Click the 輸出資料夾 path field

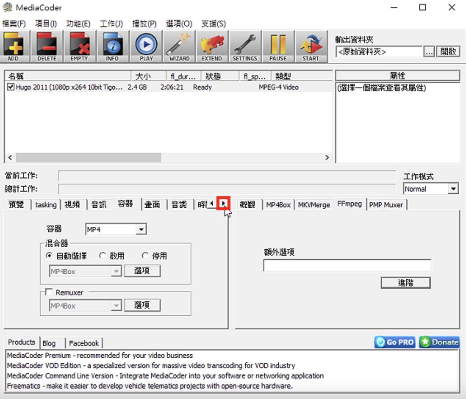point(379,51)
